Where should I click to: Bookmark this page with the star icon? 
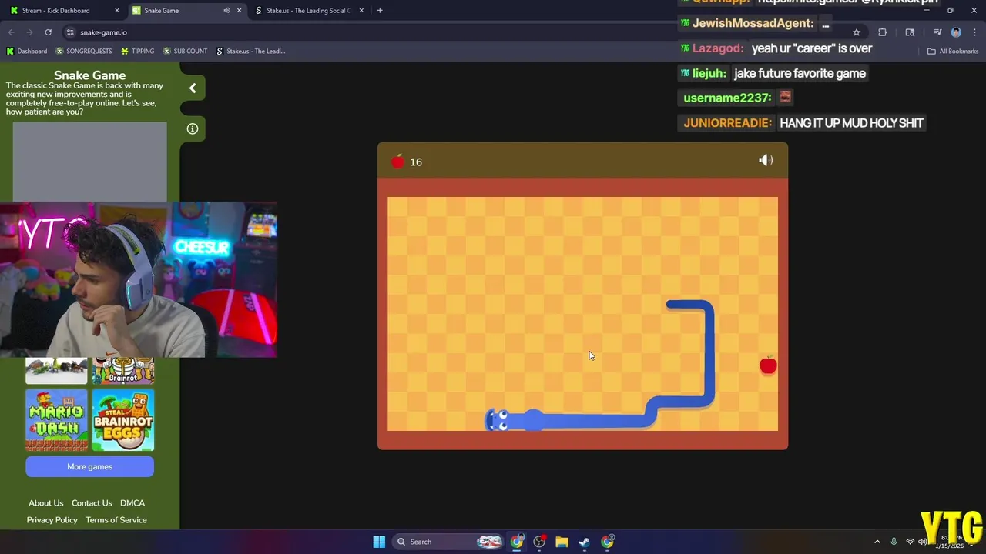857,32
